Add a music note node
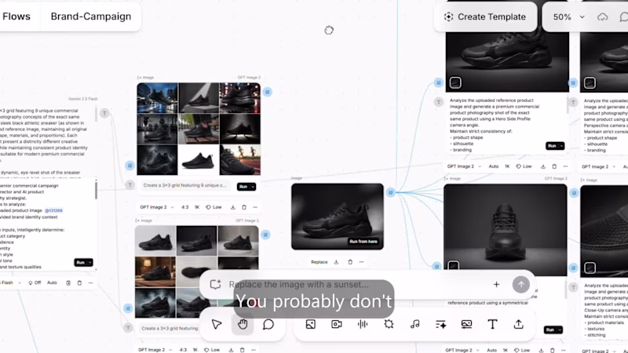The height and width of the screenshot is (353, 628). pyautogui.click(x=415, y=324)
